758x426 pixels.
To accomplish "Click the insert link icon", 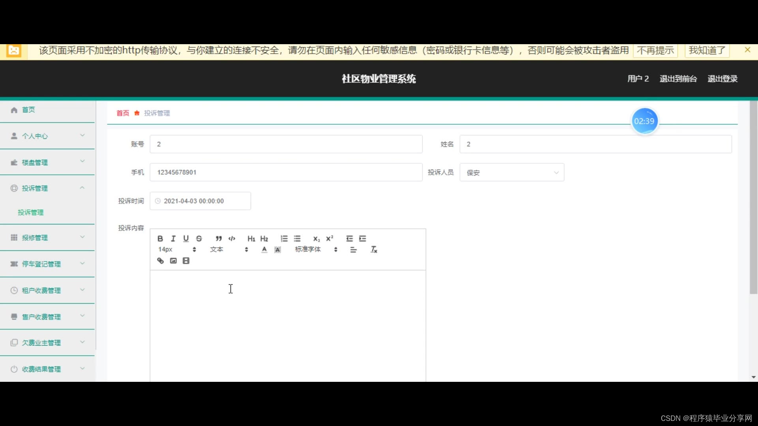I will click(160, 261).
